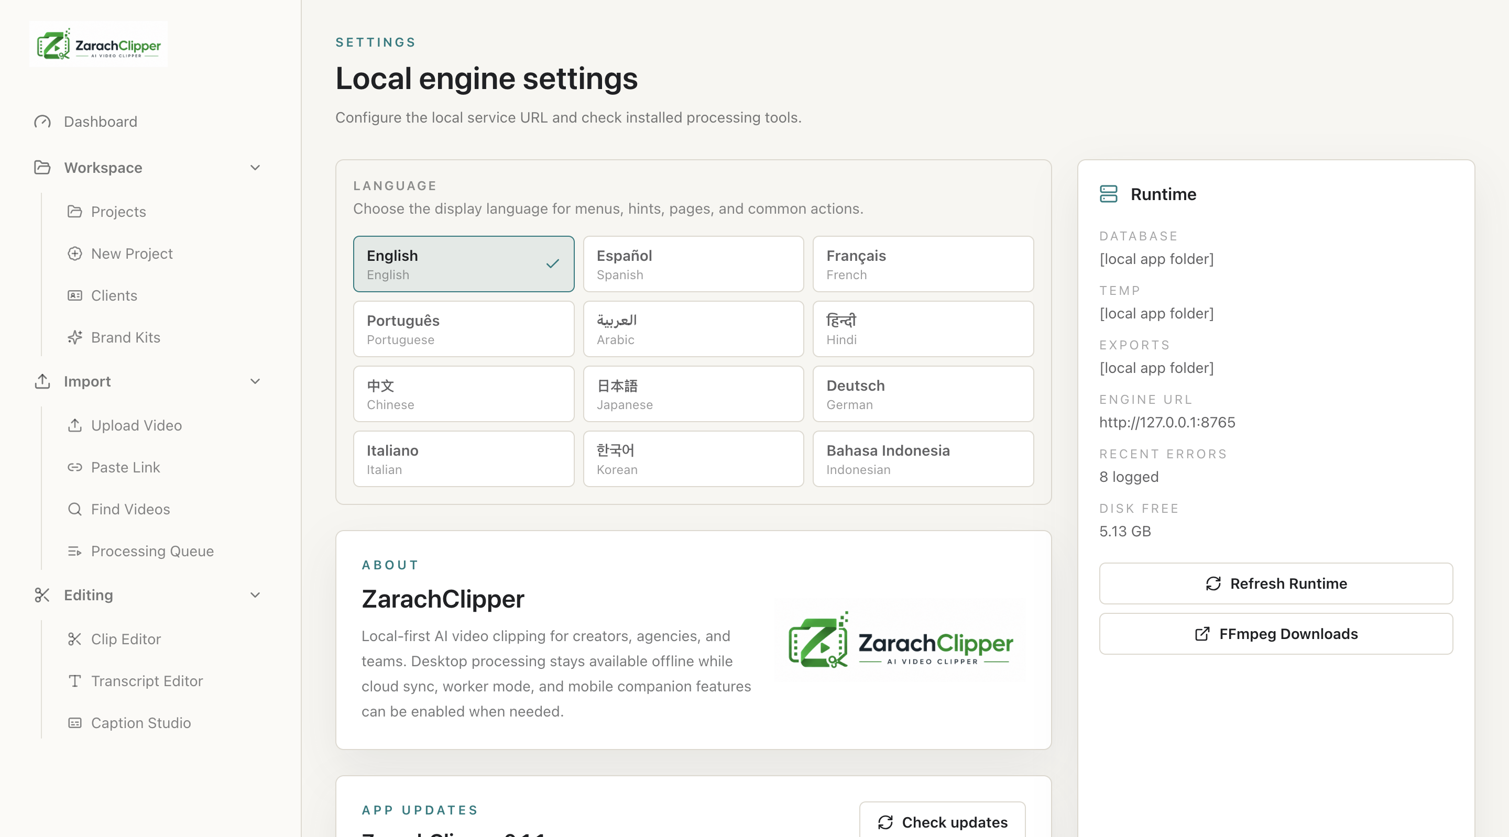Click the Workspace section label
Image resolution: width=1509 pixels, height=837 pixels.
[103, 168]
